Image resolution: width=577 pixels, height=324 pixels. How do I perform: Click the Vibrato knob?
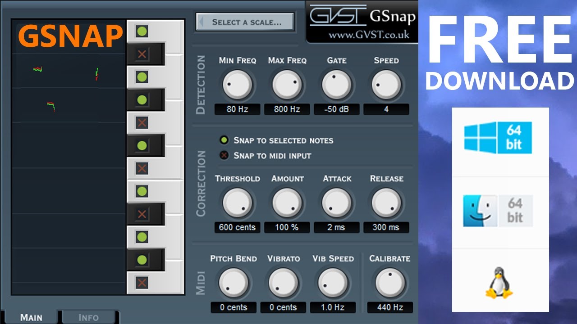pyautogui.click(x=283, y=283)
